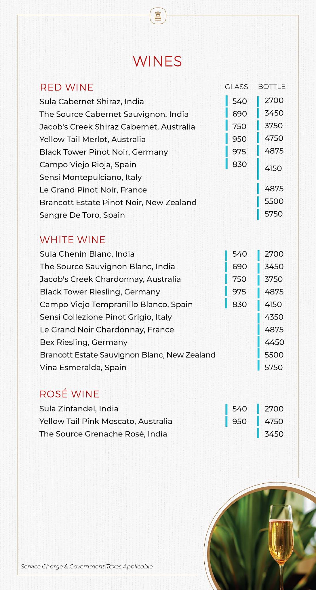Select Sangre De Toro, Spain
Viewport: 316px width, 590px height.
pyautogui.click(x=82, y=215)
